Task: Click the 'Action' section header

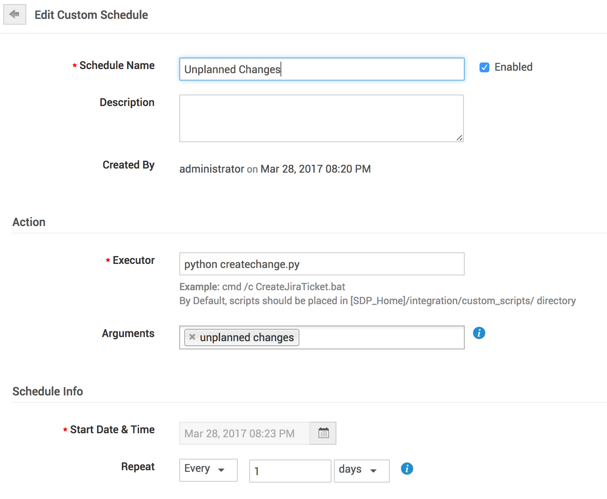Action: click(29, 222)
